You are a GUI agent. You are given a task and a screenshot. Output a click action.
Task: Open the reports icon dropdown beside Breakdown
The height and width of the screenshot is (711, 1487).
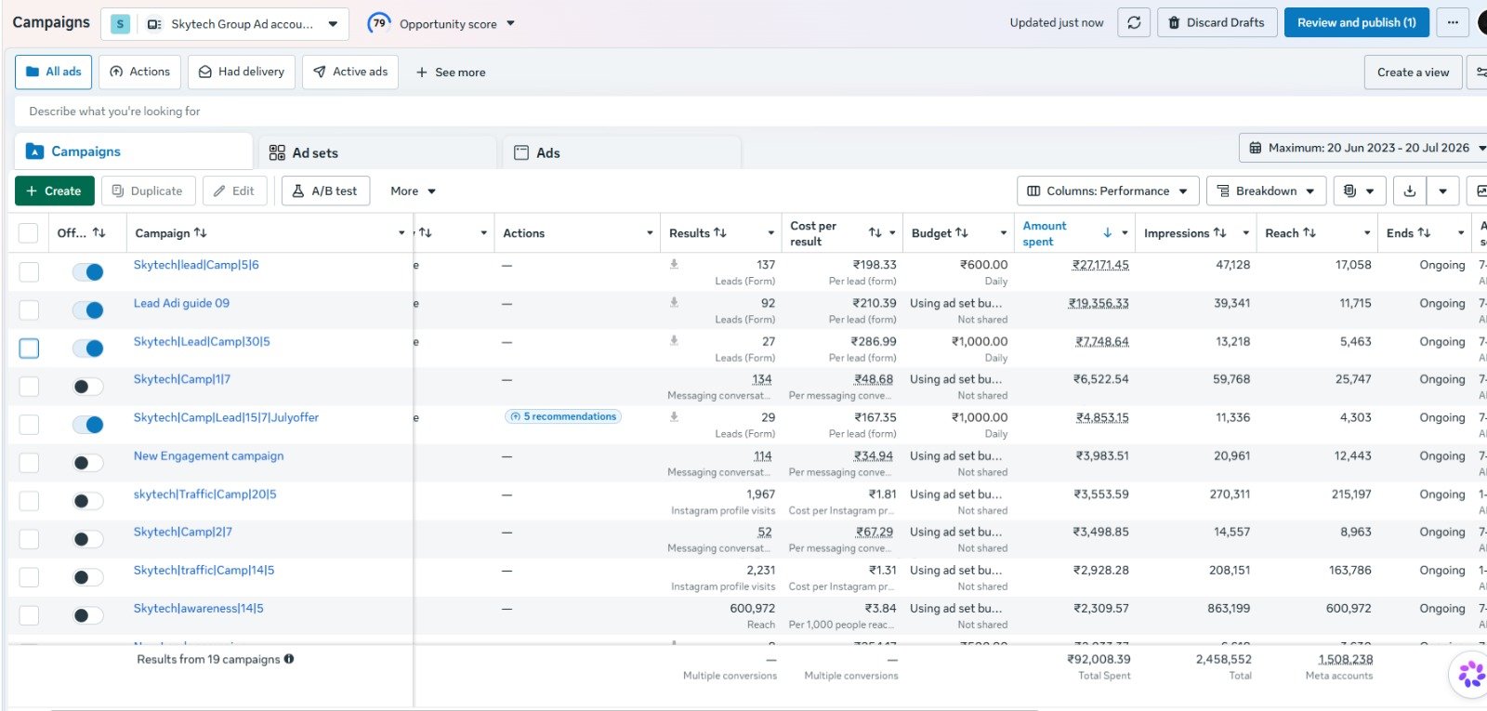[x=1359, y=191]
